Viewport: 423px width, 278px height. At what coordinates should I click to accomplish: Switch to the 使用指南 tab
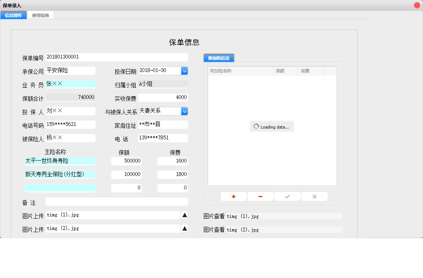(40, 15)
